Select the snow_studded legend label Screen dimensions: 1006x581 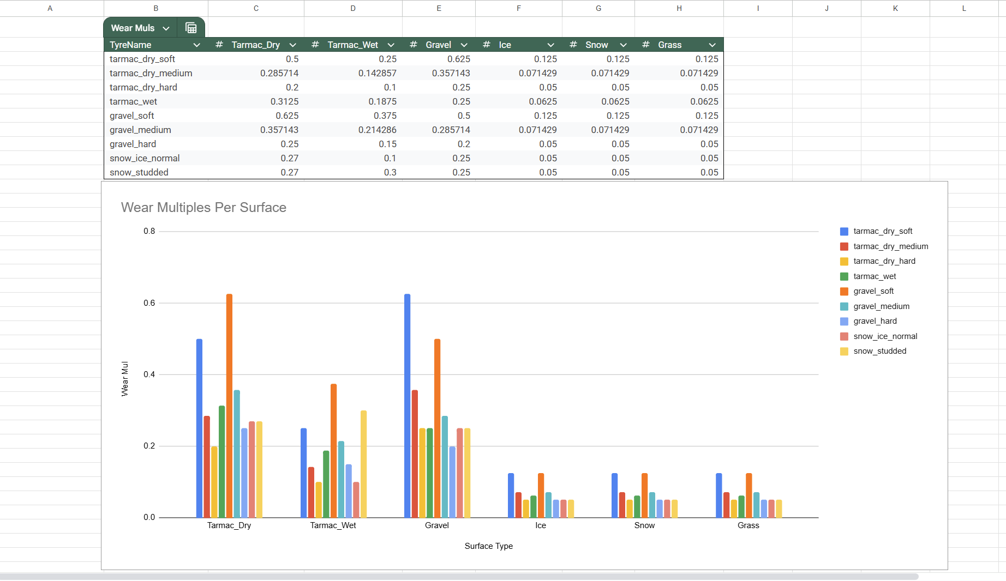[879, 351]
